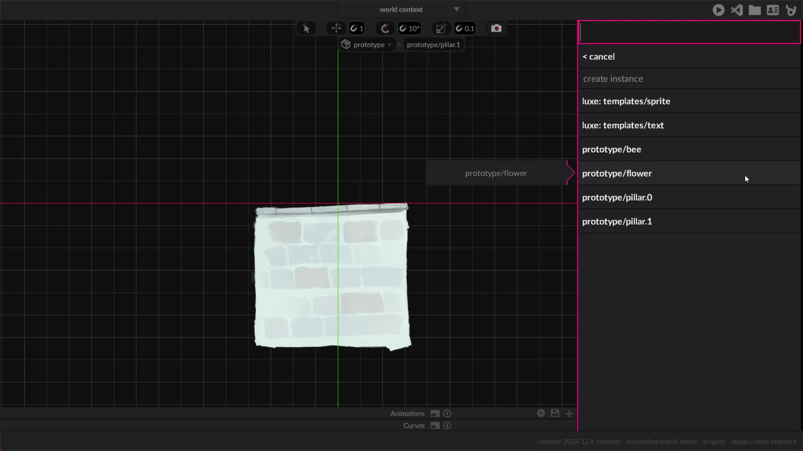Screen dimensions: 803x451
Task: Toggle scale snapping magnet at 0.1
Action: coord(465,28)
